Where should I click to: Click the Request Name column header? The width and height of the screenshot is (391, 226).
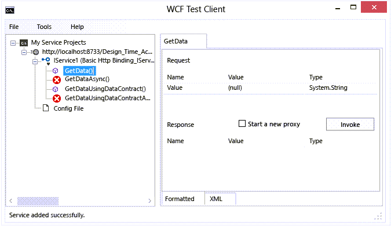[x=176, y=77]
